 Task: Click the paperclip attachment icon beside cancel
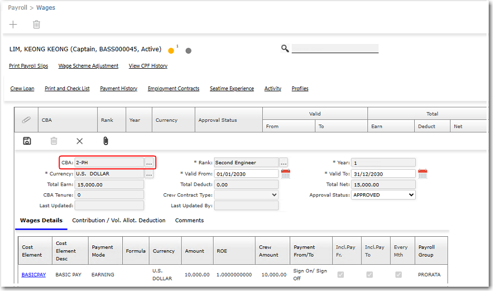(x=106, y=141)
